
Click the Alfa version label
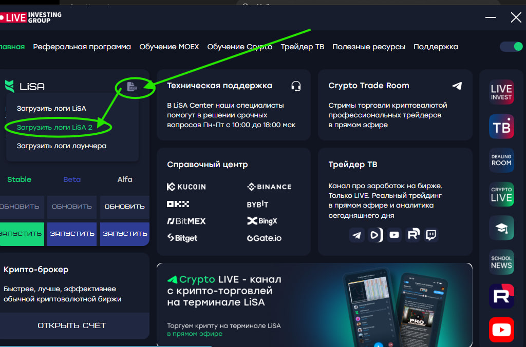click(x=125, y=180)
